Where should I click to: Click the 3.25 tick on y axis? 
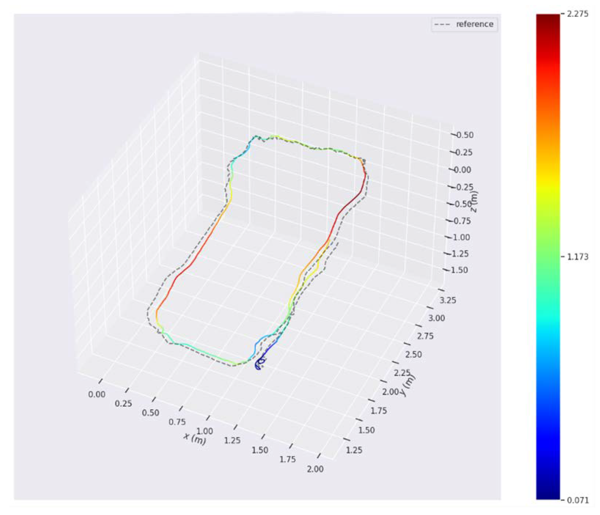448,300
